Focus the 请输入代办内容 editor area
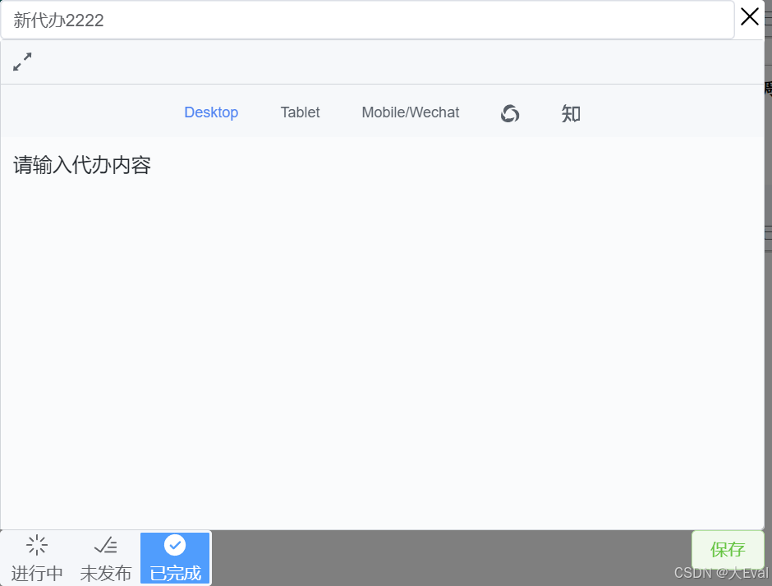 click(x=382, y=332)
